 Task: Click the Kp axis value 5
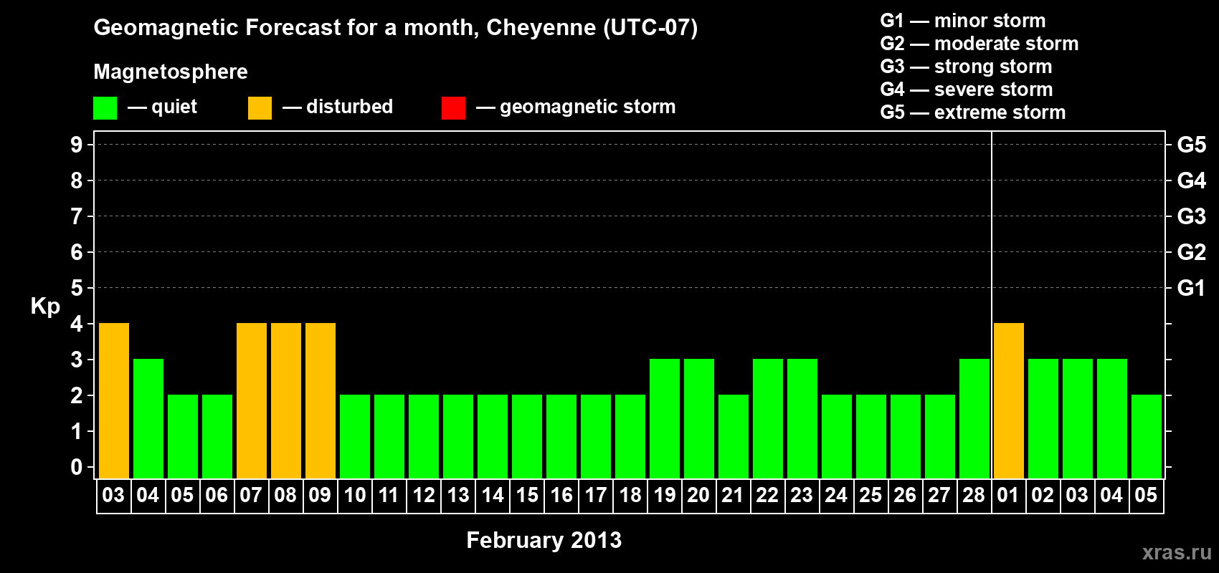(x=77, y=288)
